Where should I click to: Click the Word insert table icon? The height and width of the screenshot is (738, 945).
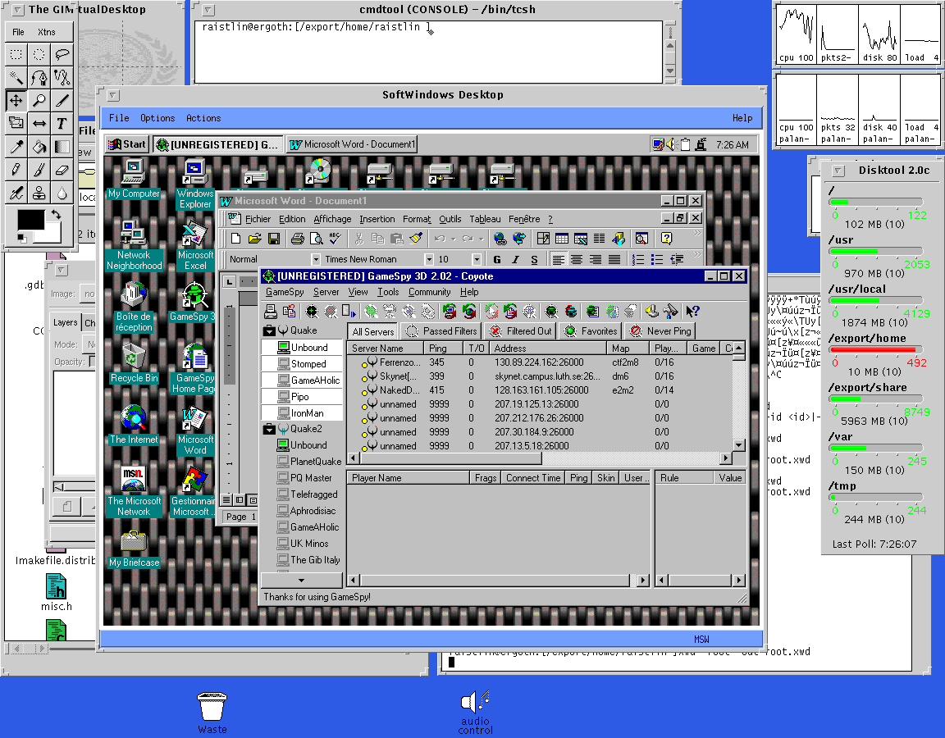(x=562, y=239)
